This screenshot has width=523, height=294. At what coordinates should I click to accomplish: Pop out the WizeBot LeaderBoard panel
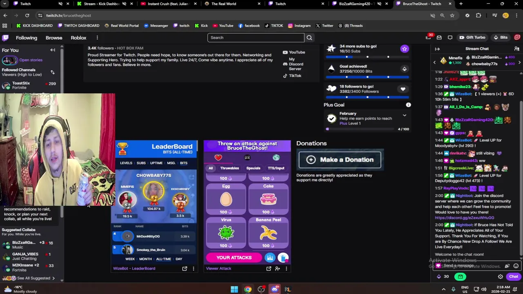(x=185, y=269)
